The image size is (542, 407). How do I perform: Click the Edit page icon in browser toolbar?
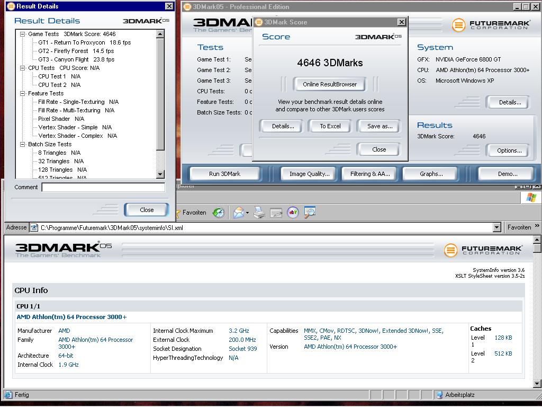tap(276, 213)
